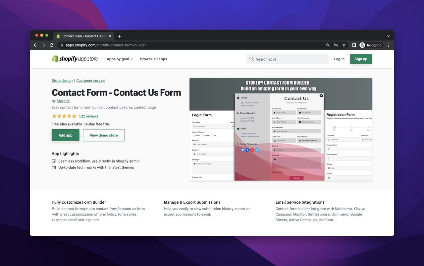The width and height of the screenshot is (424, 266).
Task: Open the Customer service category link
Action: [x=91, y=81]
